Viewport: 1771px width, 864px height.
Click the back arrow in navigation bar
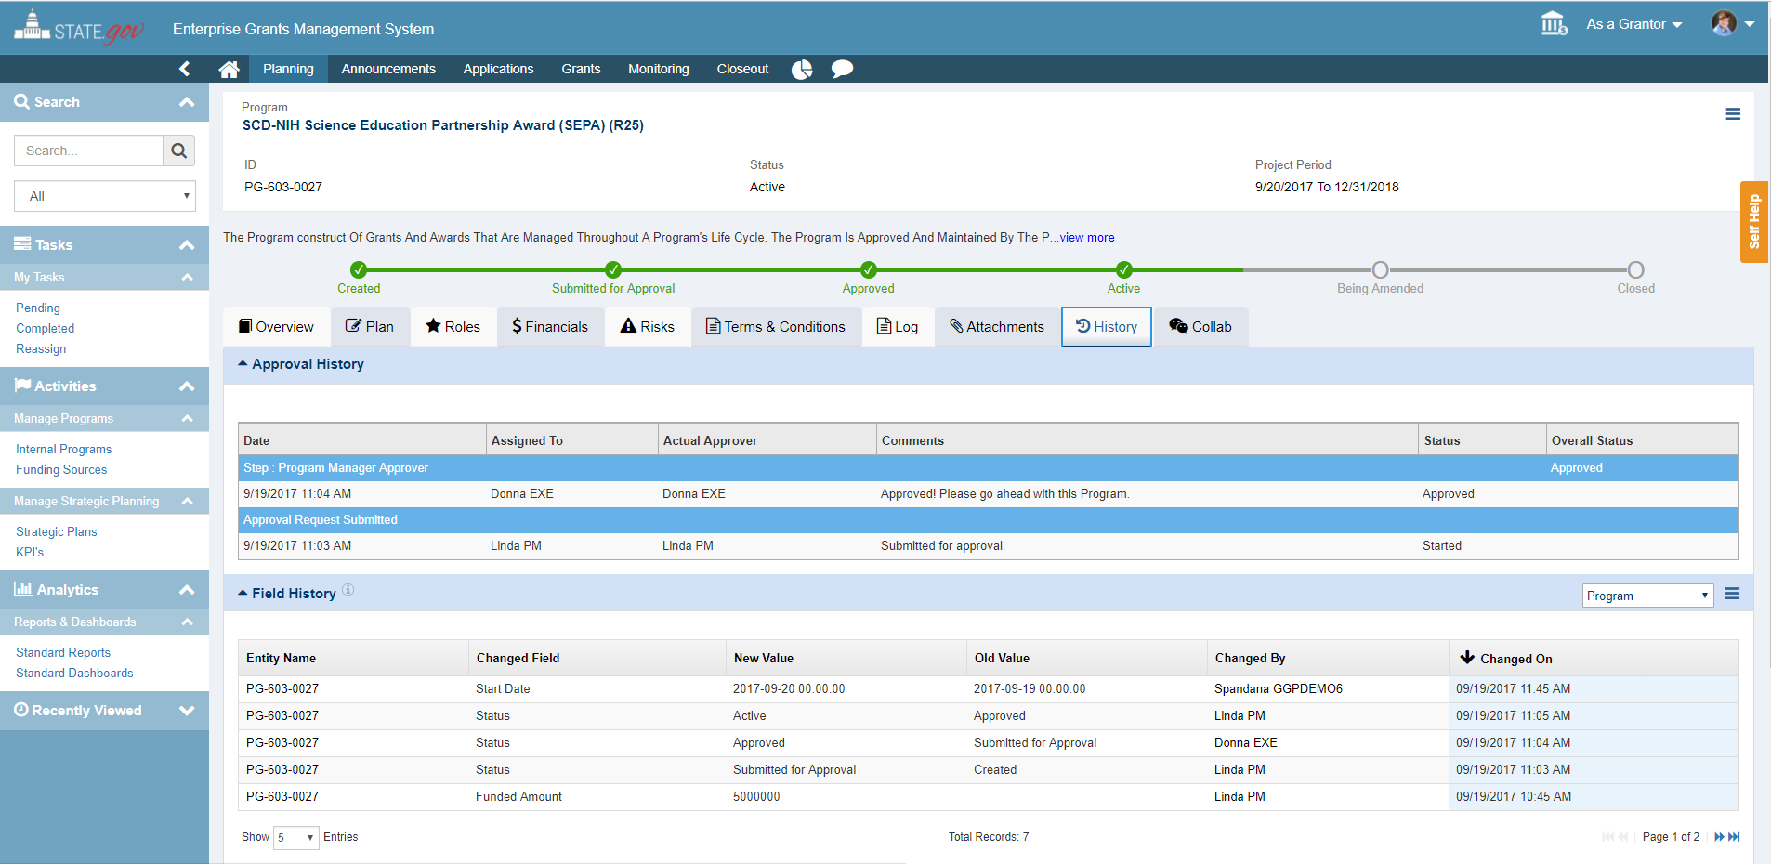[x=184, y=69]
